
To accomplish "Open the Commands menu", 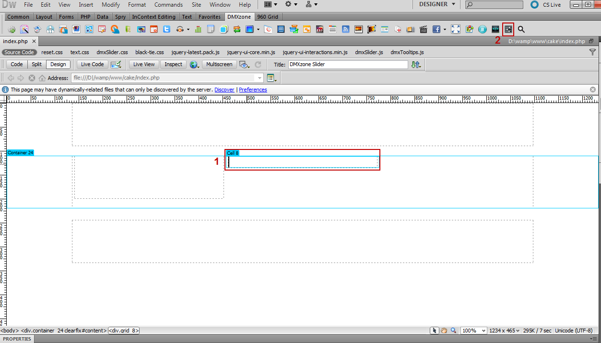I will (x=168, y=5).
